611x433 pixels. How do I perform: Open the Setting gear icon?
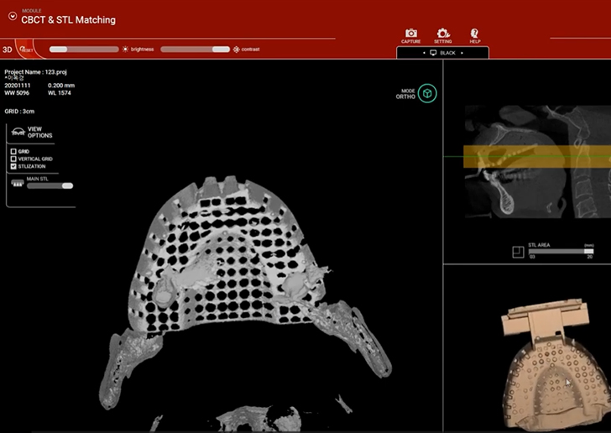point(443,33)
